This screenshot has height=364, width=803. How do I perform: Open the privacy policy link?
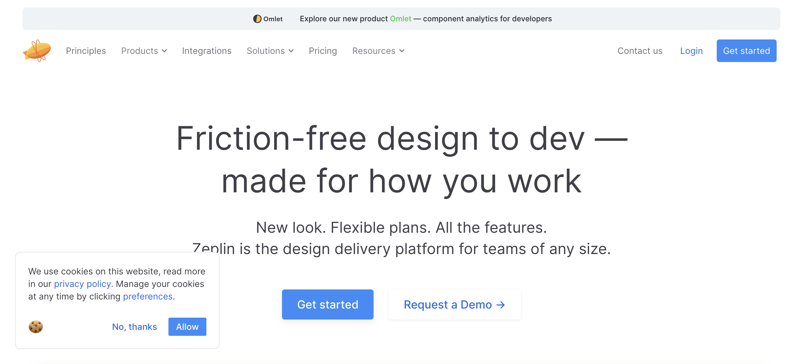(82, 284)
